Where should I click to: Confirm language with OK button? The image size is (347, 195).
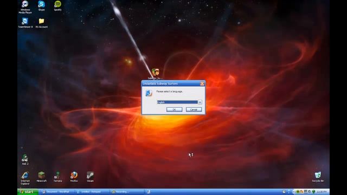tap(175, 109)
